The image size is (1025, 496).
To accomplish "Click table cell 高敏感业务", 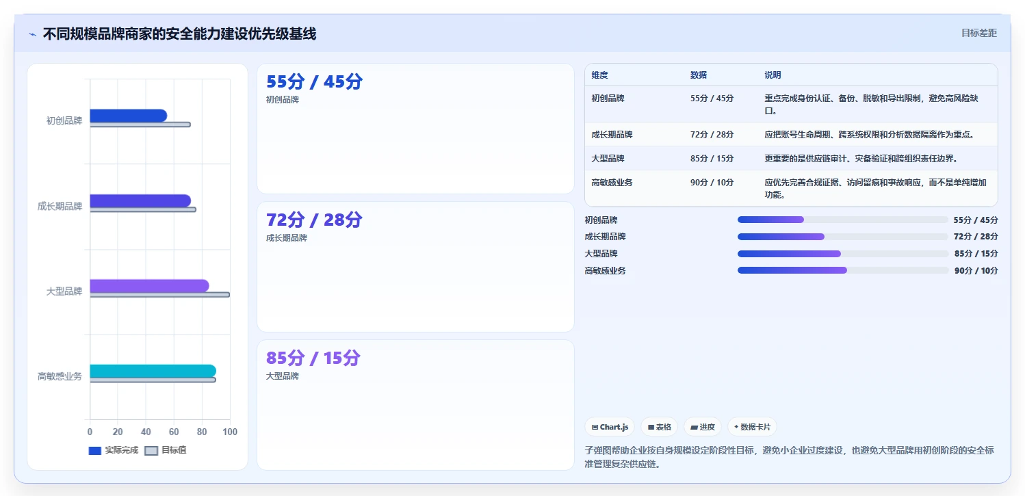I will point(612,183).
